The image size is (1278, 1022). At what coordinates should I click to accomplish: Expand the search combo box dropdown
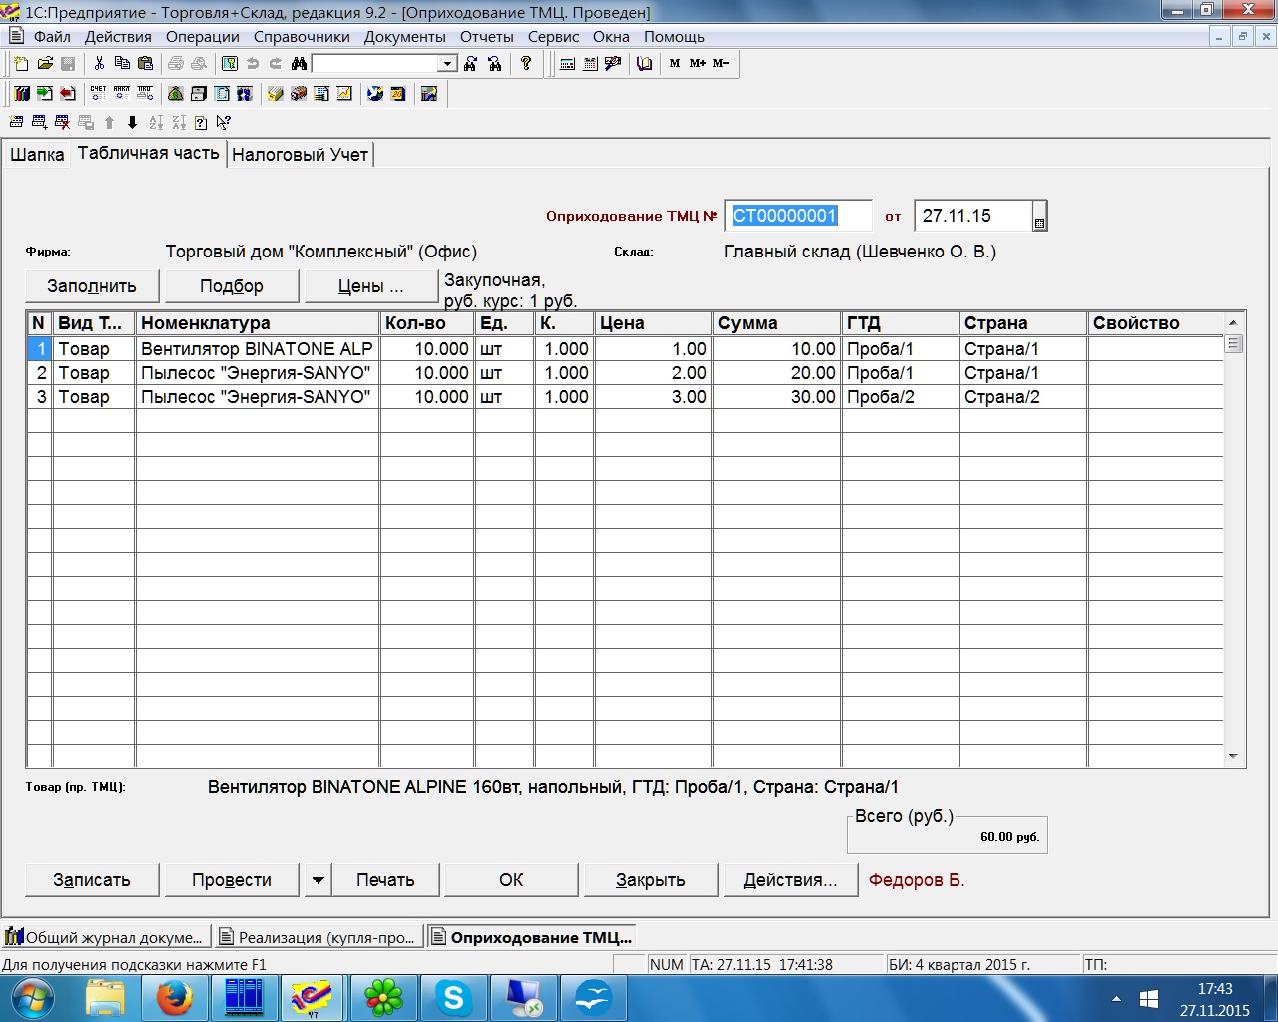click(x=447, y=64)
